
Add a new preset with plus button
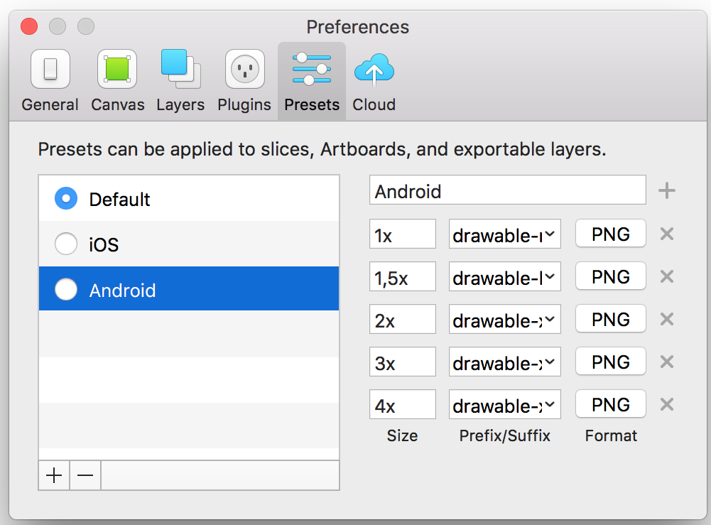point(54,475)
